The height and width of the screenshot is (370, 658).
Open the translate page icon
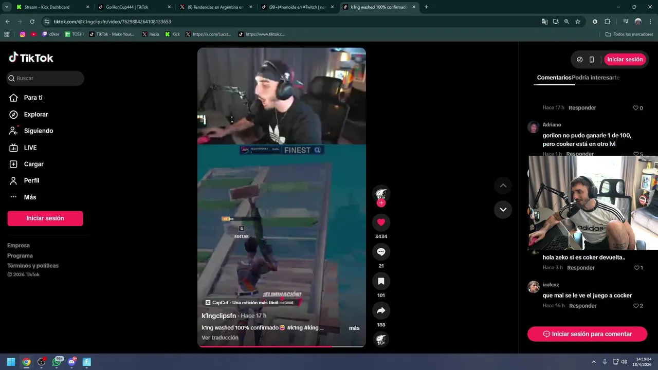tap(545, 22)
